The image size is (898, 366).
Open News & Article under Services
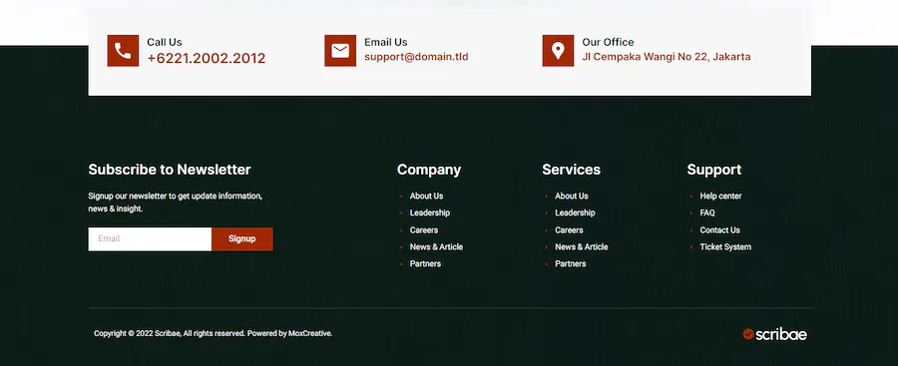click(582, 247)
